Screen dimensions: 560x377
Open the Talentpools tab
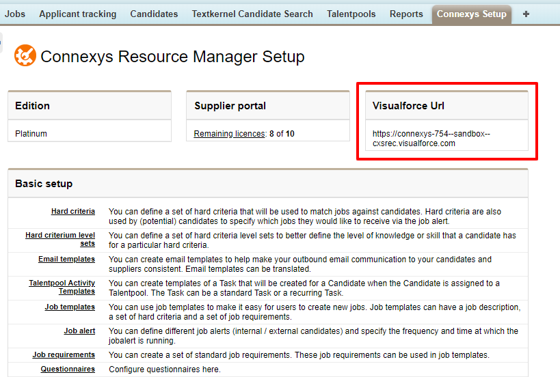[351, 14]
